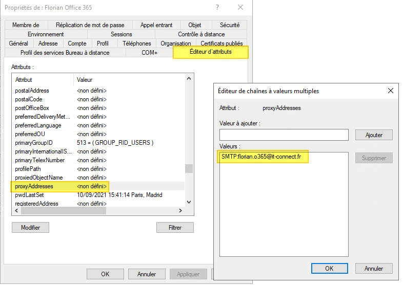Open the Appel entrant tab
The height and width of the screenshot is (285, 403).
coord(156,25)
